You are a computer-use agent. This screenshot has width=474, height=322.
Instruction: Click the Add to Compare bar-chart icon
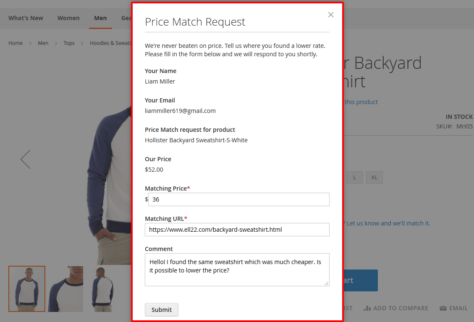point(367,308)
